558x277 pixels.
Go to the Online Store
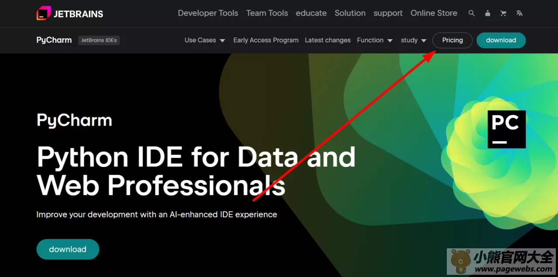(434, 13)
